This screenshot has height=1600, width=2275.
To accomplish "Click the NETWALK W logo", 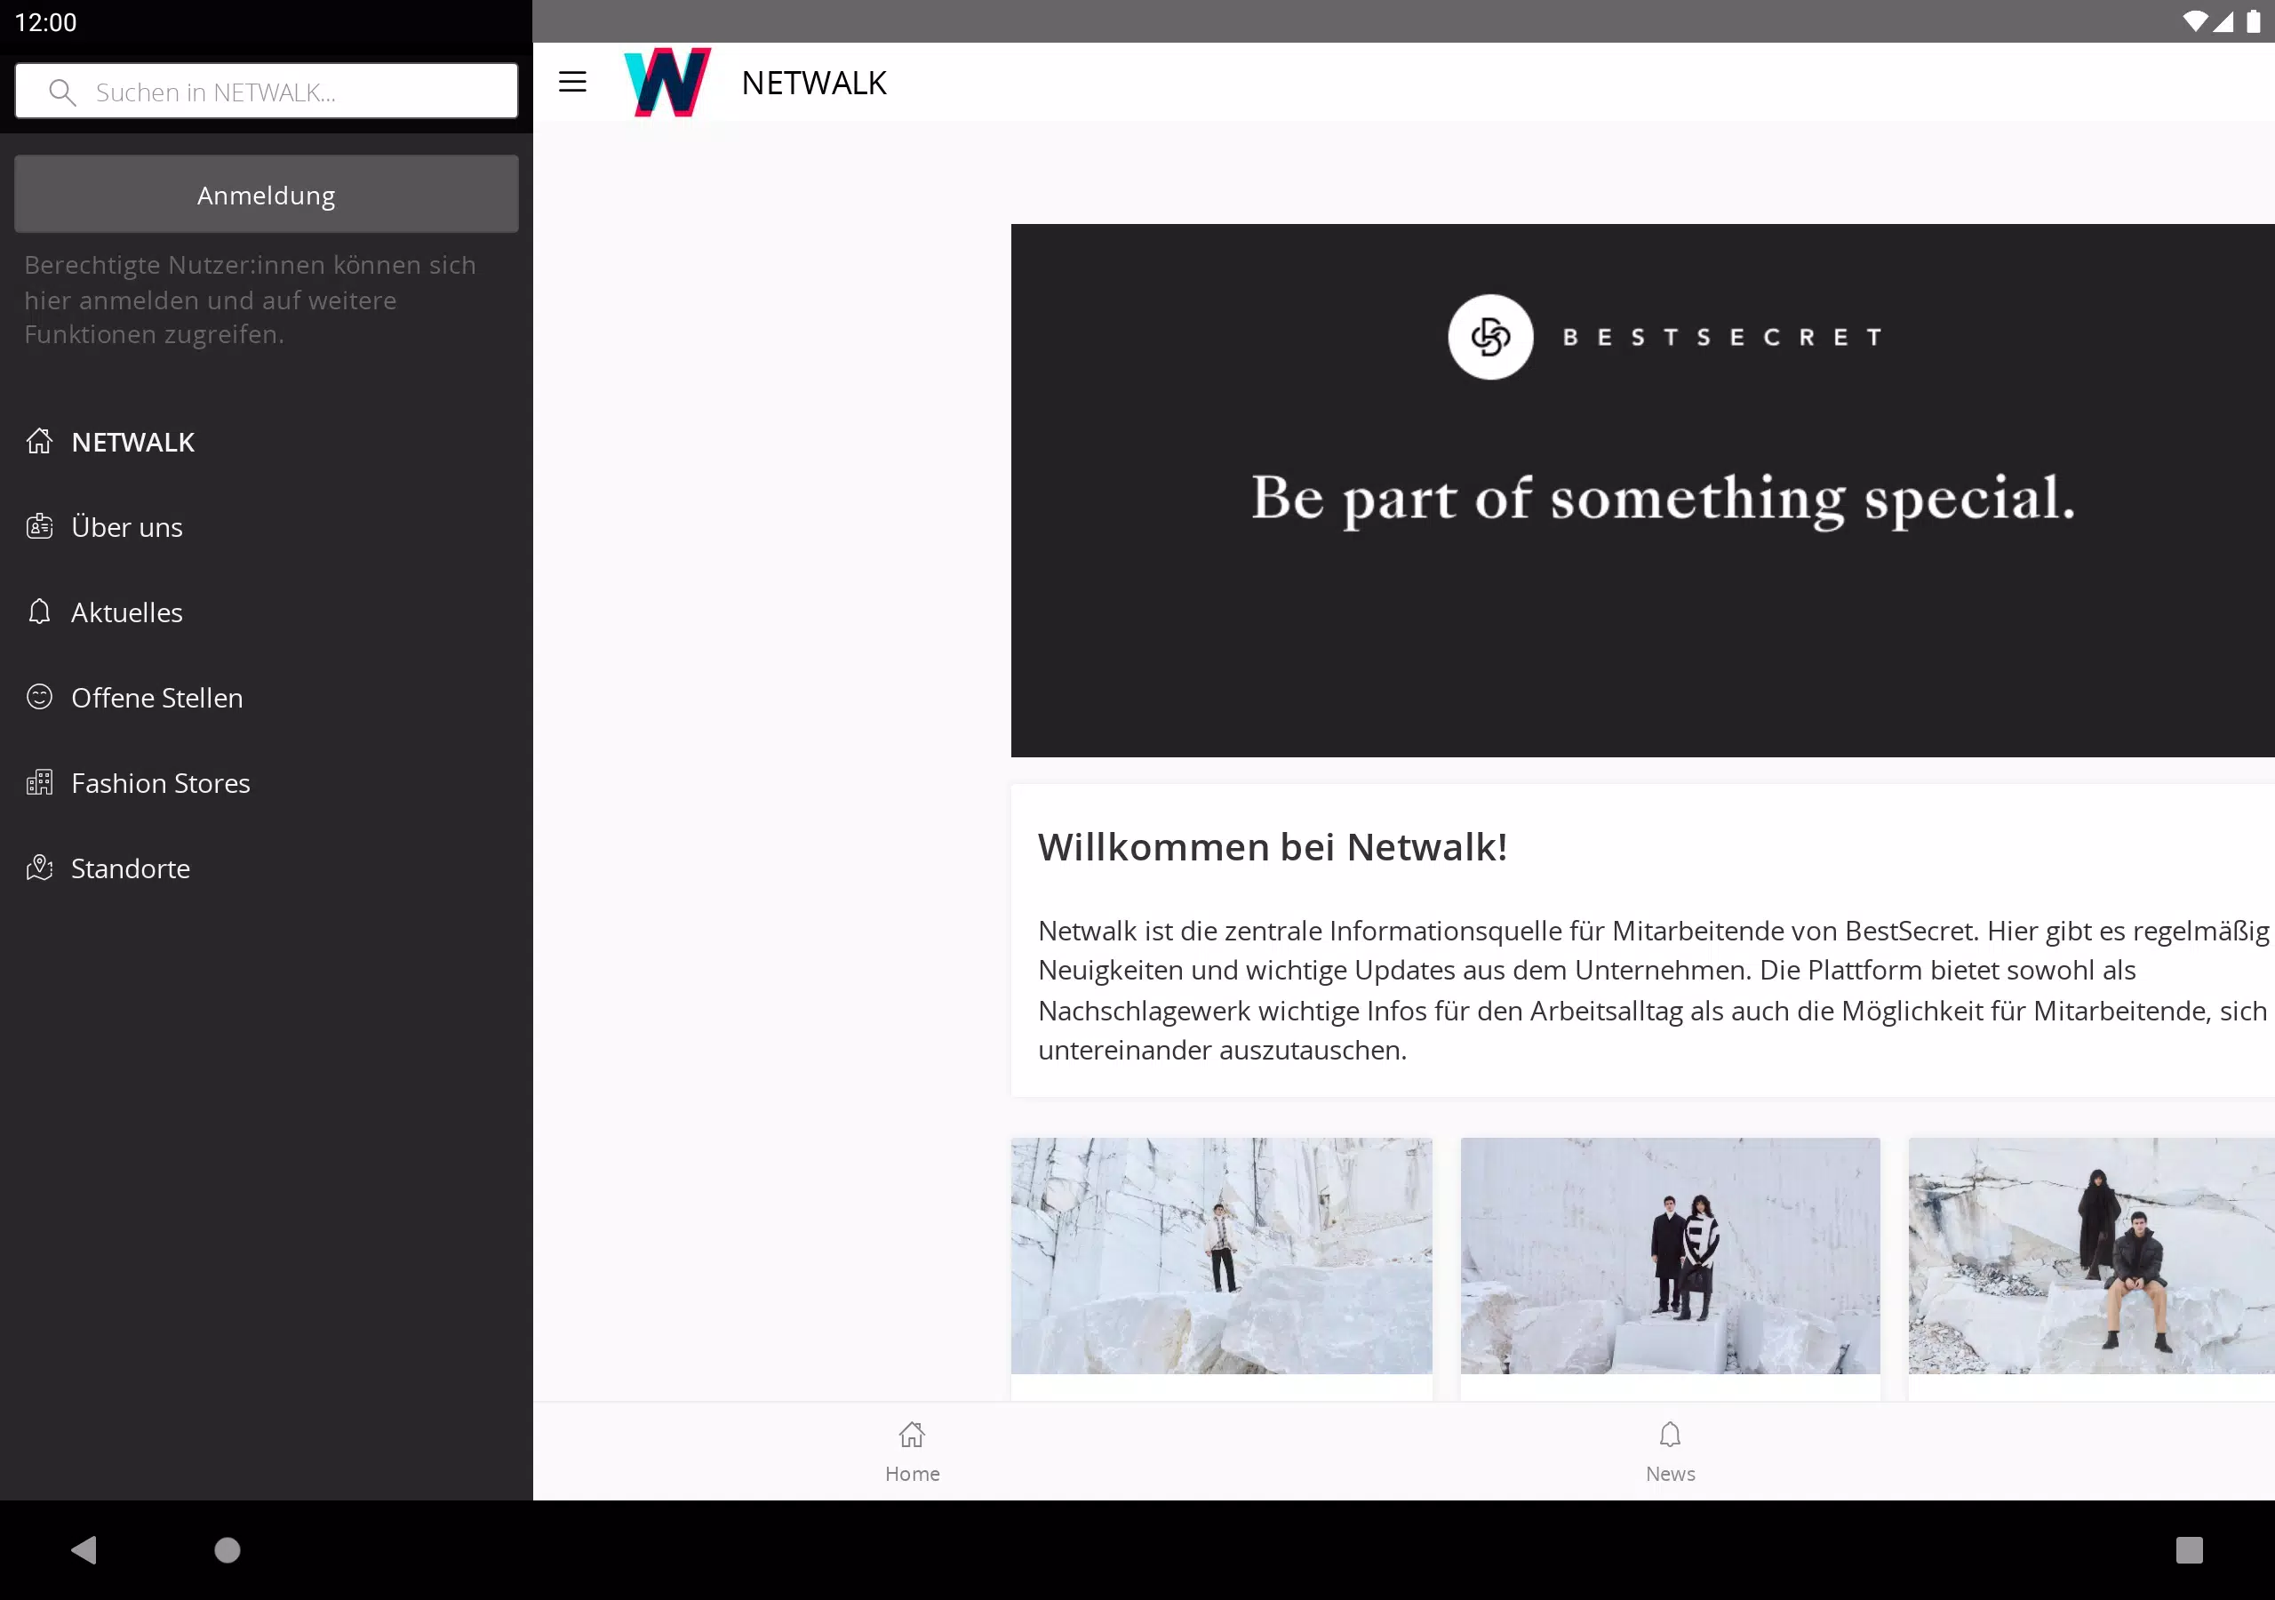I will click(667, 83).
